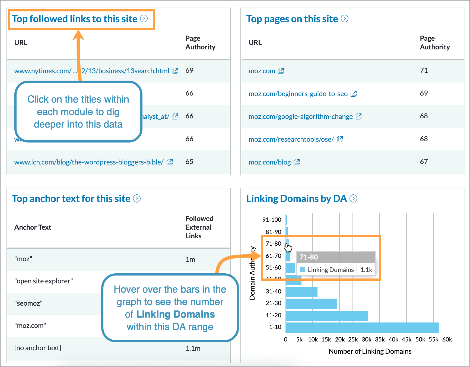The width and height of the screenshot is (470, 367).
Task: Click the external link icon beside the analyst_at URL
Action: click(175, 116)
